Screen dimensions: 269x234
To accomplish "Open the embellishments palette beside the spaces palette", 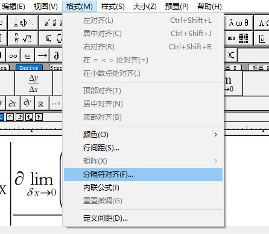I will 51,22.
